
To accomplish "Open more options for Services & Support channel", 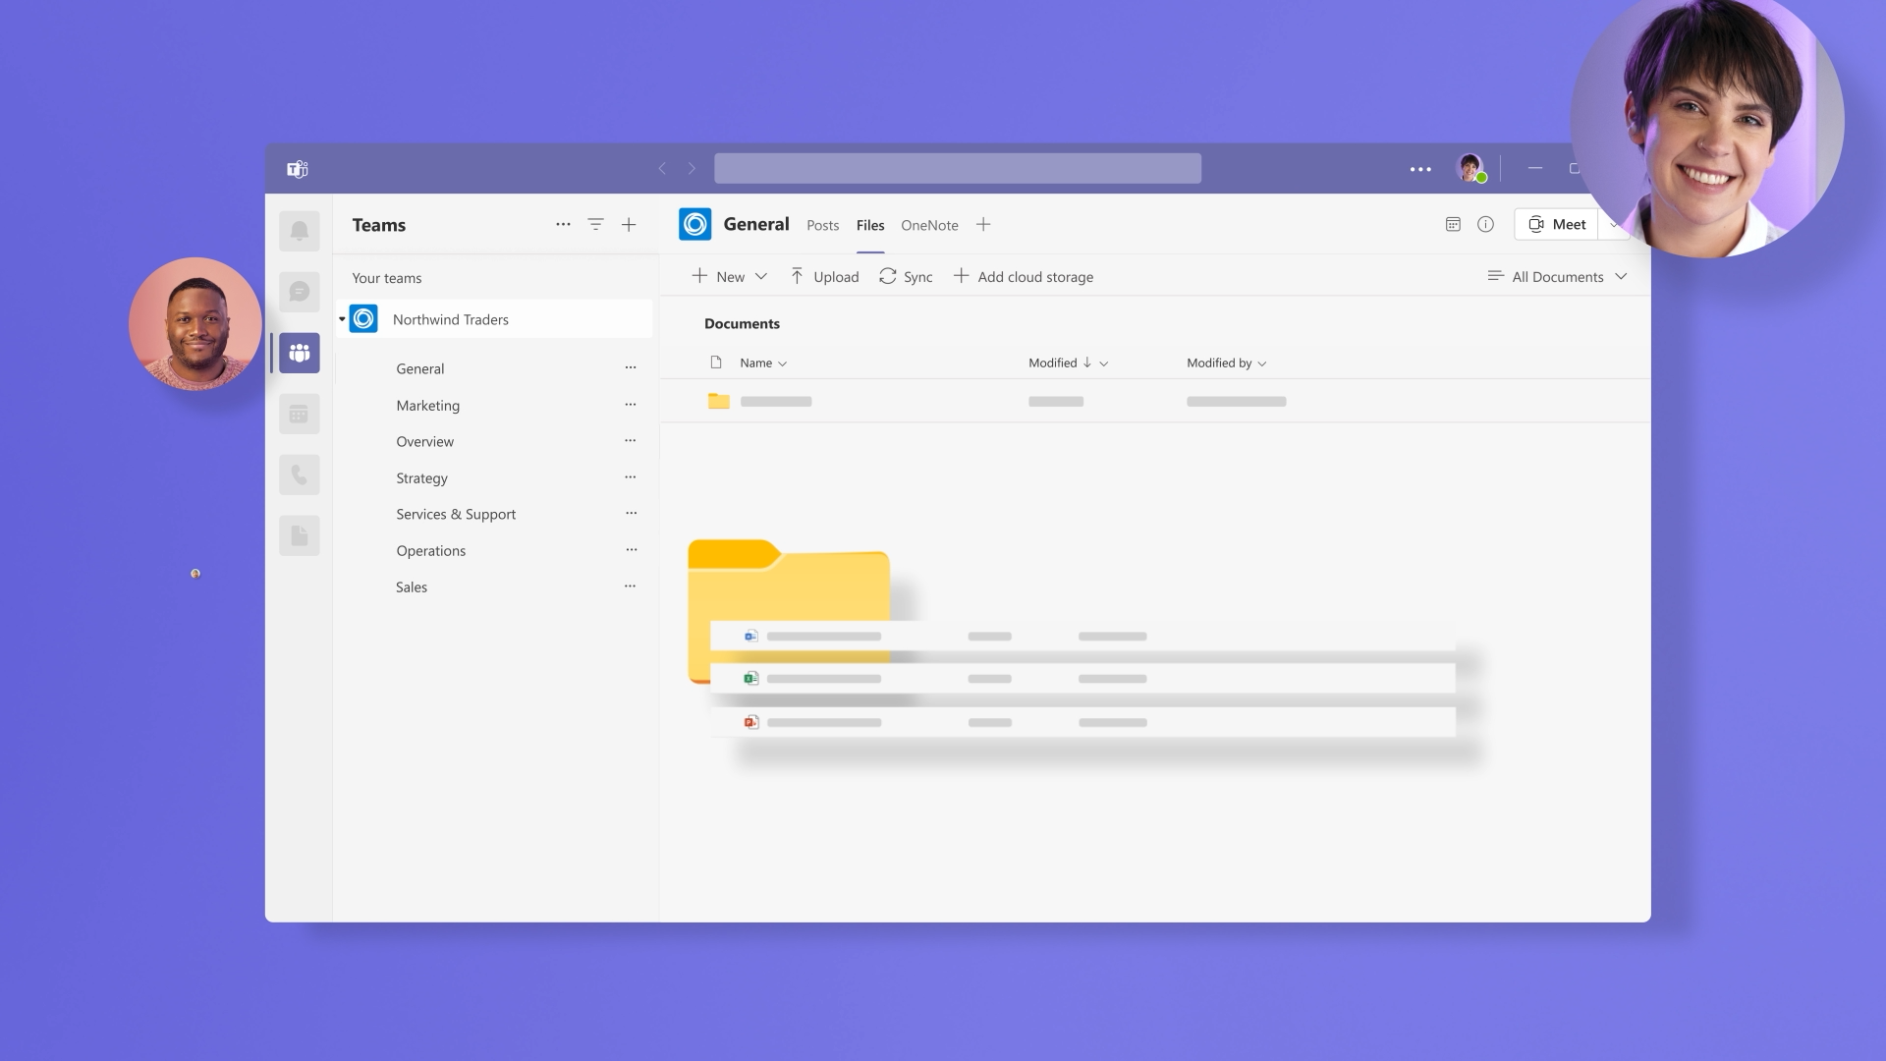I will (x=631, y=513).
